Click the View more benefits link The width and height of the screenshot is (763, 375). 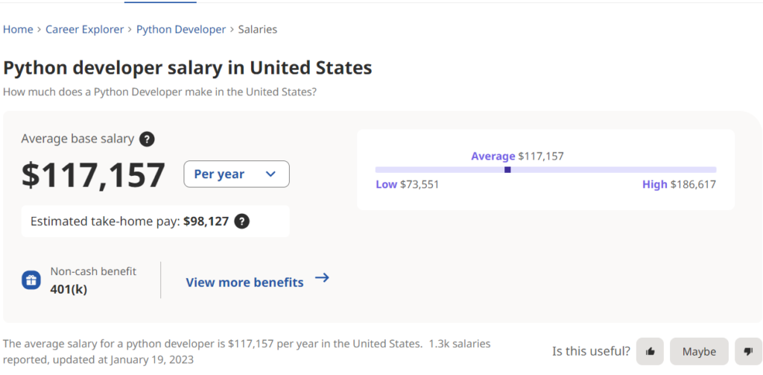click(x=244, y=283)
